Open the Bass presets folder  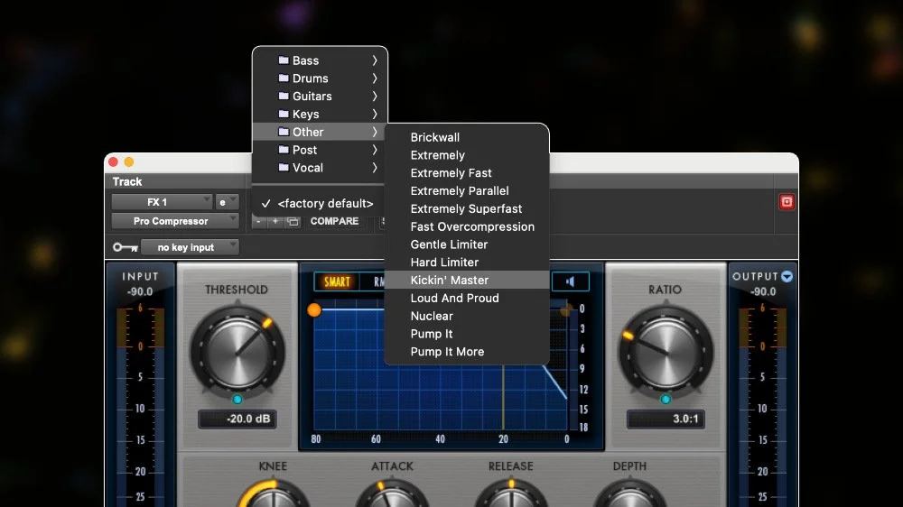click(320, 60)
